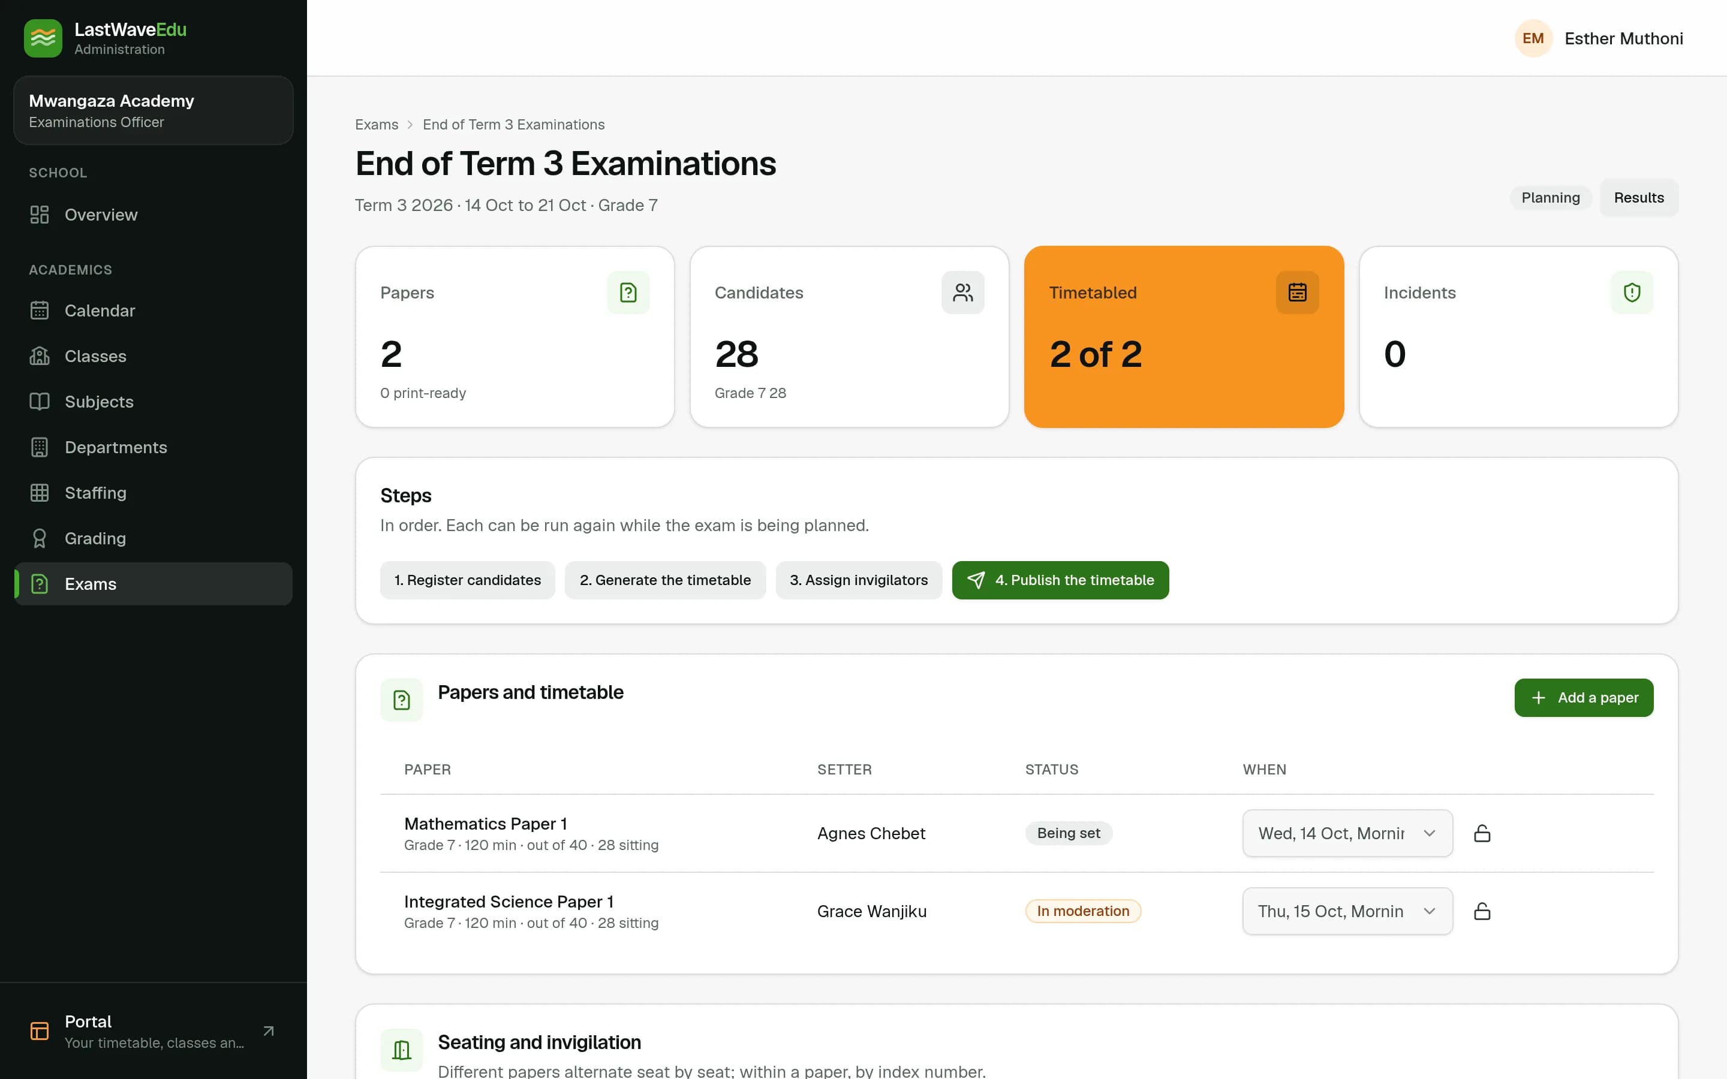Screen dimensions: 1727x1079
Task: Click the Timetabled 2 of 2 orange card
Action: pyautogui.click(x=1184, y=337)
